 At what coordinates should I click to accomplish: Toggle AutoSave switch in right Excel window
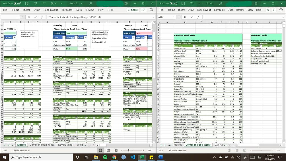point(174,3)
